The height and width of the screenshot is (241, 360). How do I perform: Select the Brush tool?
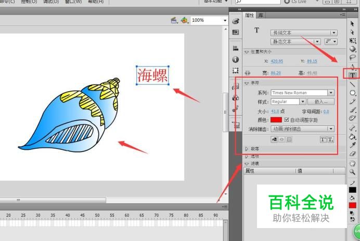[352, 110]
